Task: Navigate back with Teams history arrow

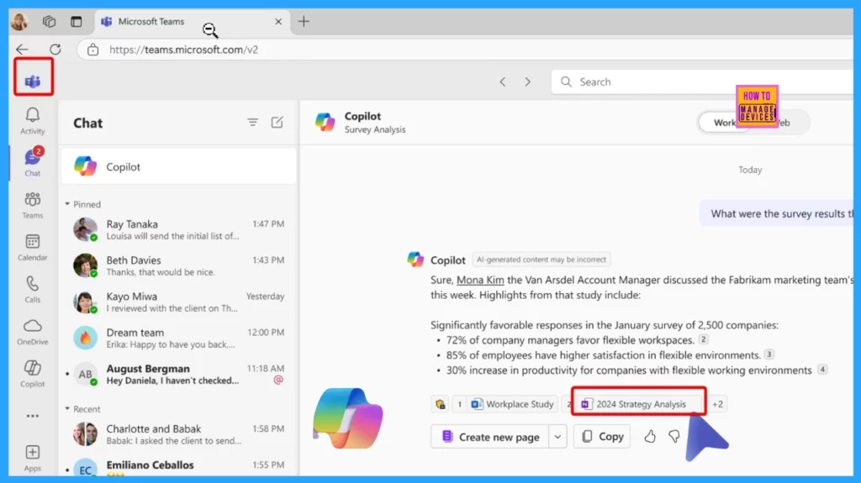Action: (503, 81)
